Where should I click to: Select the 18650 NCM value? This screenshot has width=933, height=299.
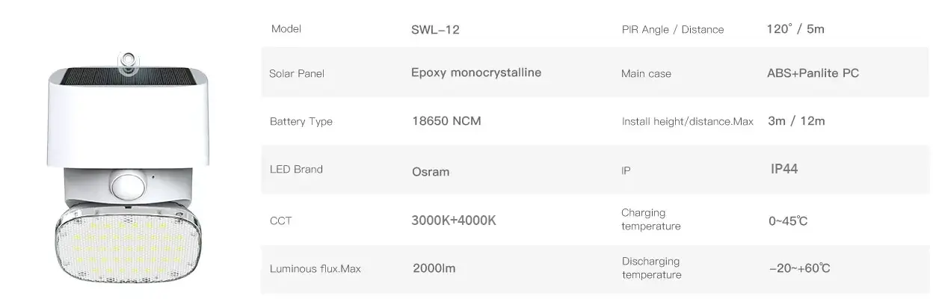446,120
